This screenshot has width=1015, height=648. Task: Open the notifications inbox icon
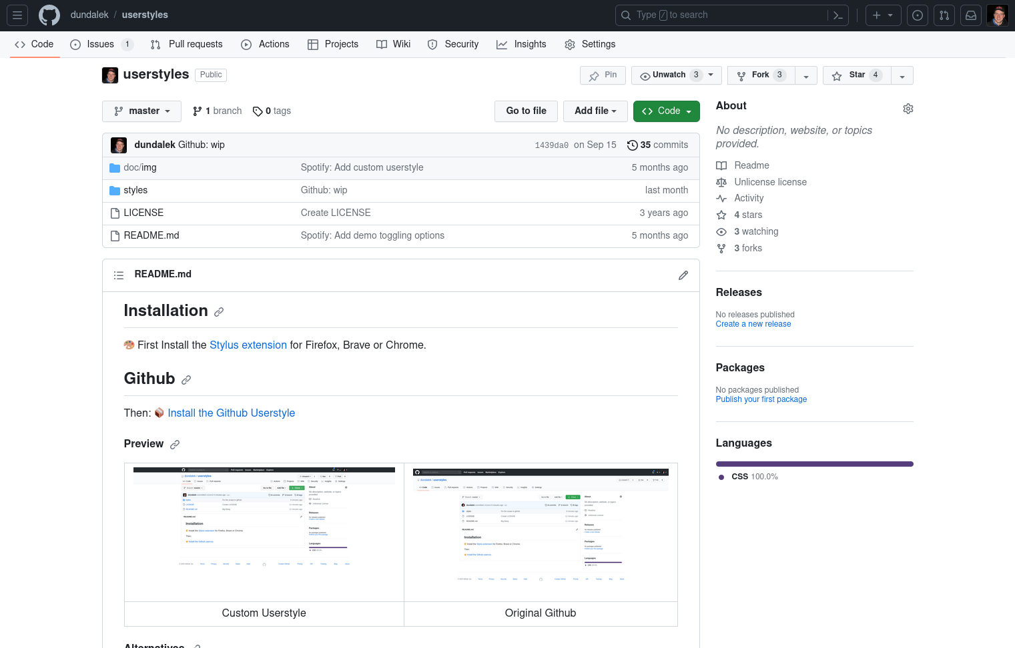971,15
